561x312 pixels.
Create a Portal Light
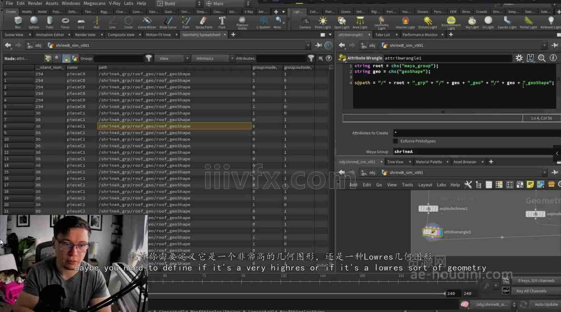tap(528, 22)
